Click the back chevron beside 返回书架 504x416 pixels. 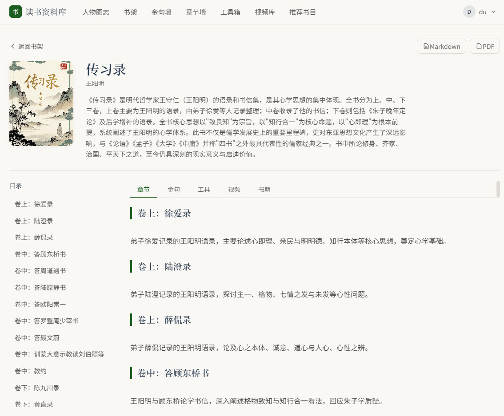[13, 46]
